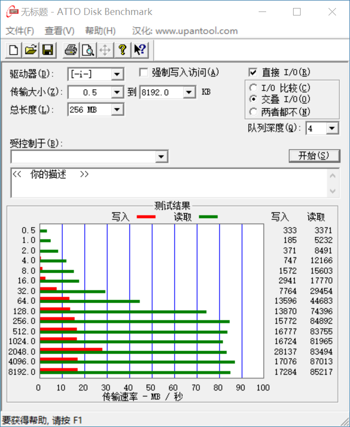Click the context help arrow-question icon
Viewport: 350px width, 427px height.
click(140, 50)
